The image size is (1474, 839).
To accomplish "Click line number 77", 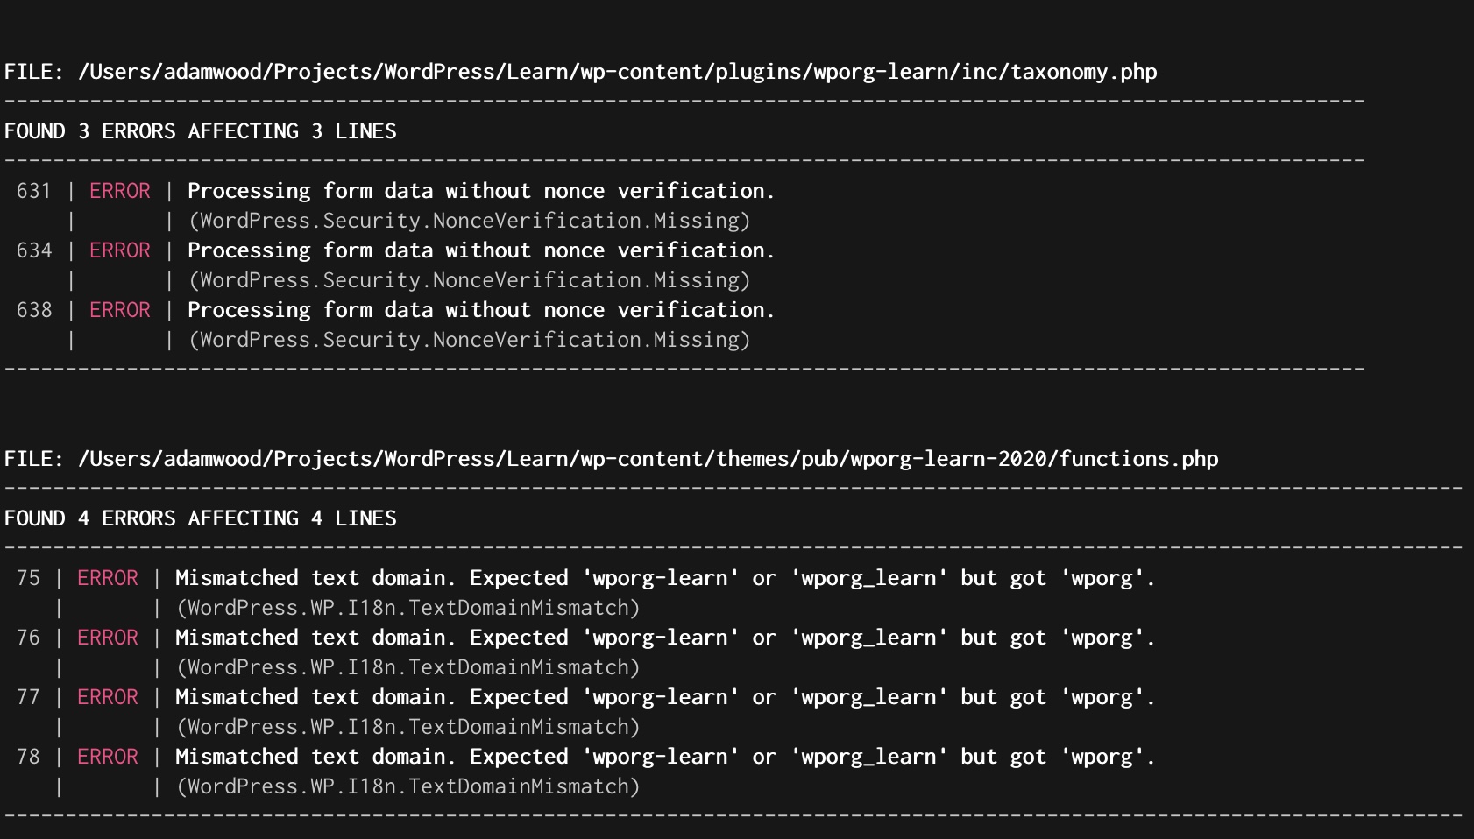I will (28, 697).
